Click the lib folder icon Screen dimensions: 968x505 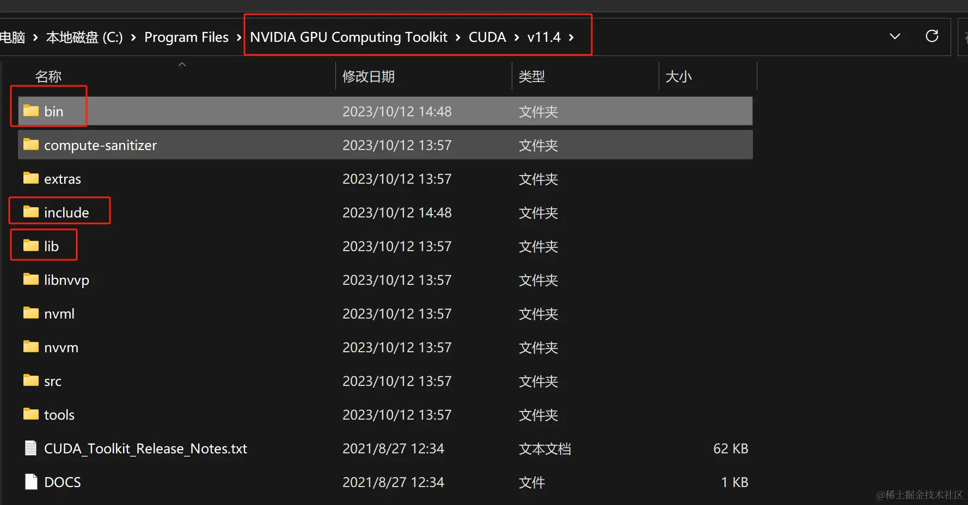(x=31, y=246)
